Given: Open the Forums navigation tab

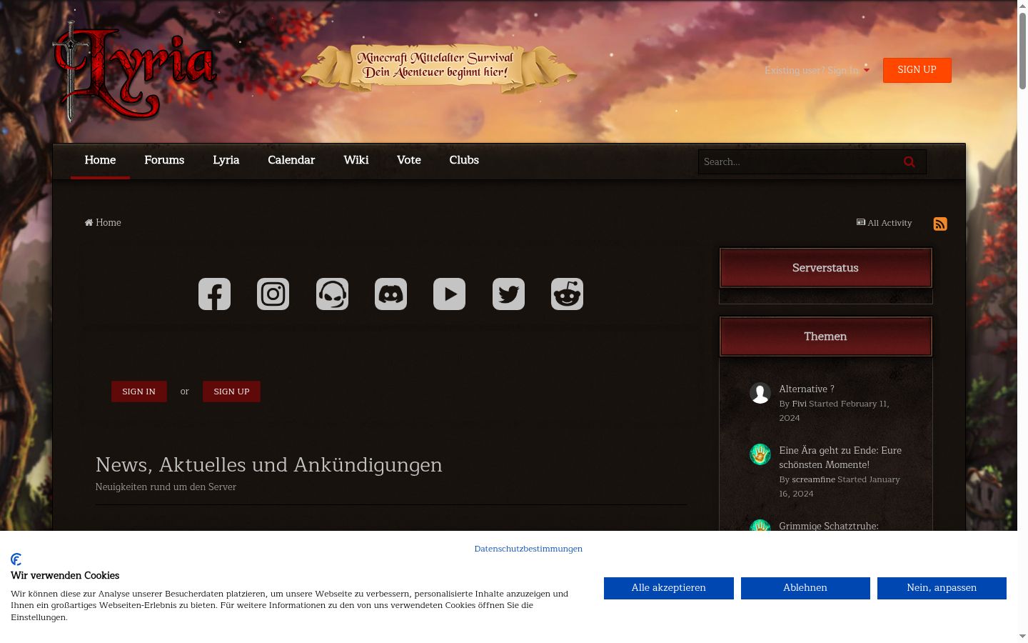Looking at the screenshot, I should 164,161.
